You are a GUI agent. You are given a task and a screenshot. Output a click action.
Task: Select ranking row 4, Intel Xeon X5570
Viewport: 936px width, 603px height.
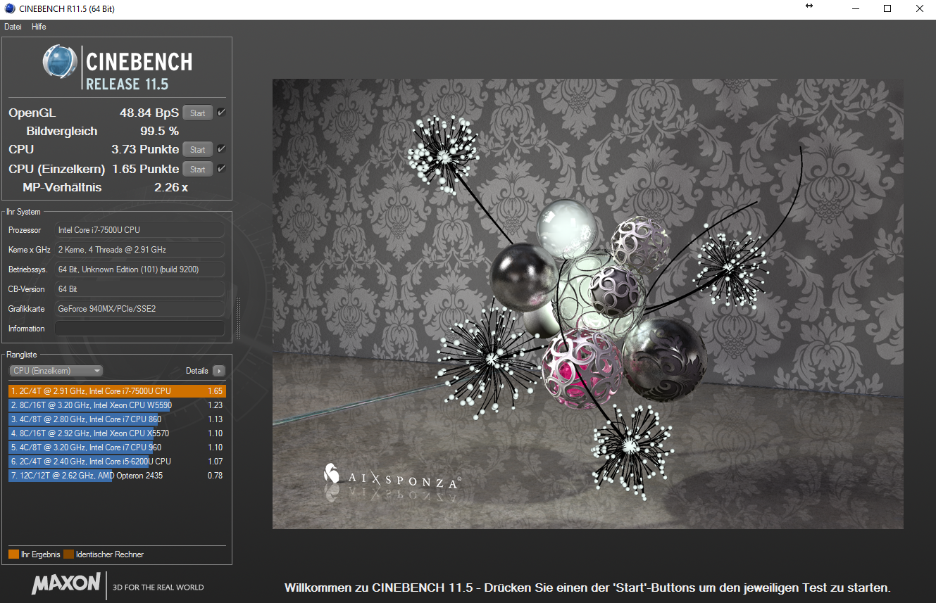point(117,433)
